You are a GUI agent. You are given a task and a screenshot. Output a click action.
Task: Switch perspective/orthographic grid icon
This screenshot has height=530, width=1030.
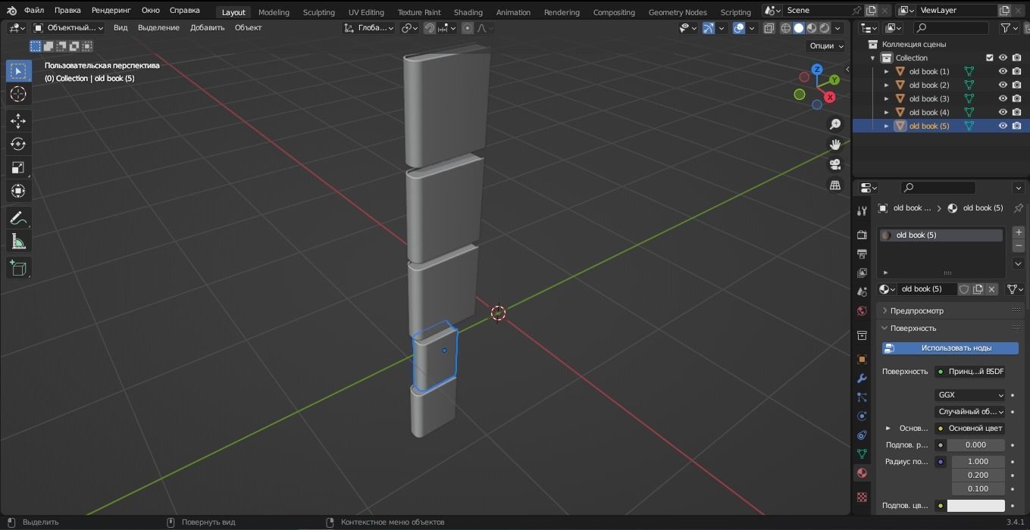[835, 185]
